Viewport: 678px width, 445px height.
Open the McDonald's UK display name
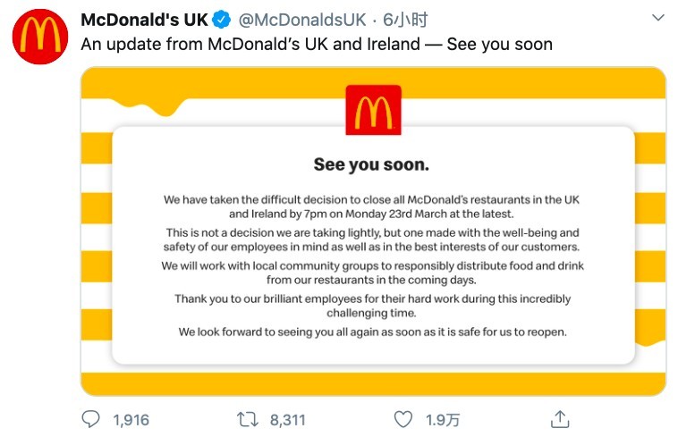[144, 20]
